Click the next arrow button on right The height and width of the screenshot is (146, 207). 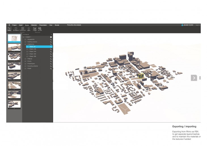(194, 78)
